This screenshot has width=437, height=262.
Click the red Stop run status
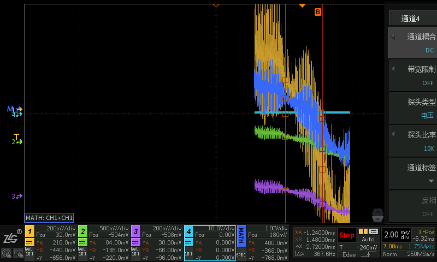tap(347, 235)
